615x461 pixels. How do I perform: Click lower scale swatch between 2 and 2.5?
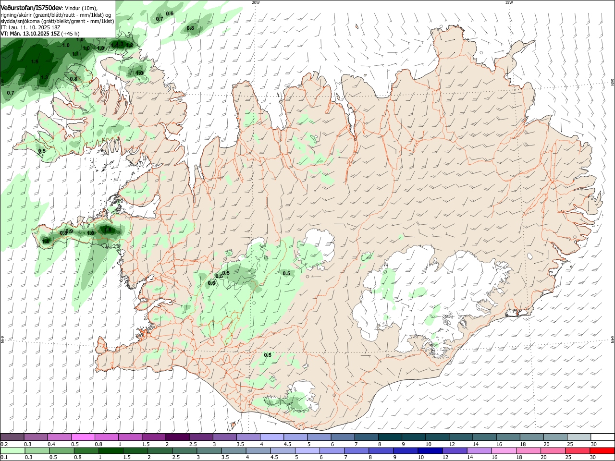point(160,450)
